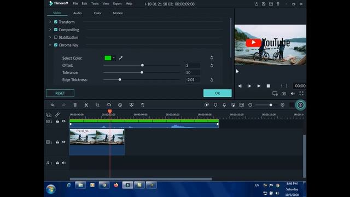The image size is (350, 197).
Task: Lock video track 2
Action: tap(57, 121)
